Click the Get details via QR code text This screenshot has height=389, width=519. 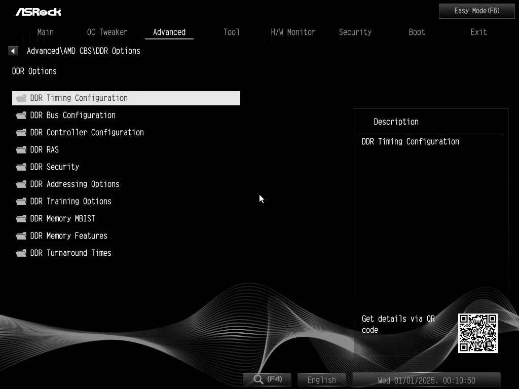[x=398, y=324]
